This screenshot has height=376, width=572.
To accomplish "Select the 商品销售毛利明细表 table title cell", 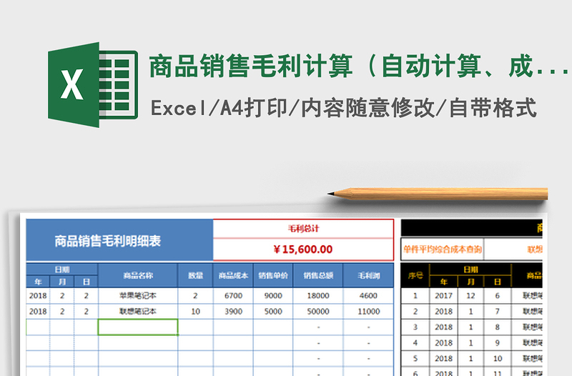I will 119,241.
